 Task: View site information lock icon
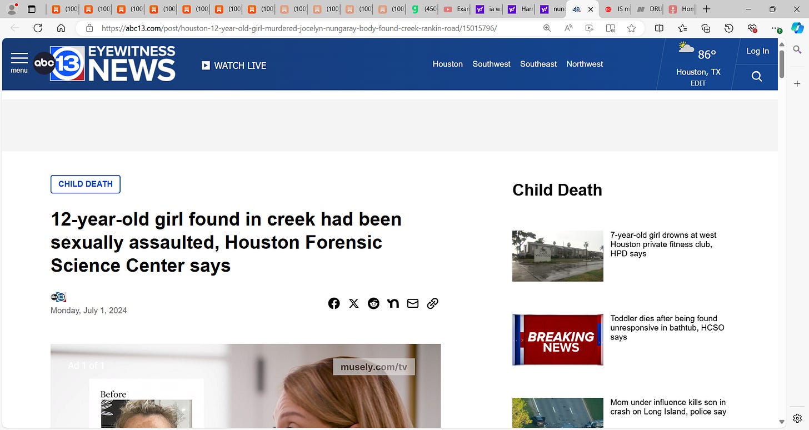click(89, 28)
